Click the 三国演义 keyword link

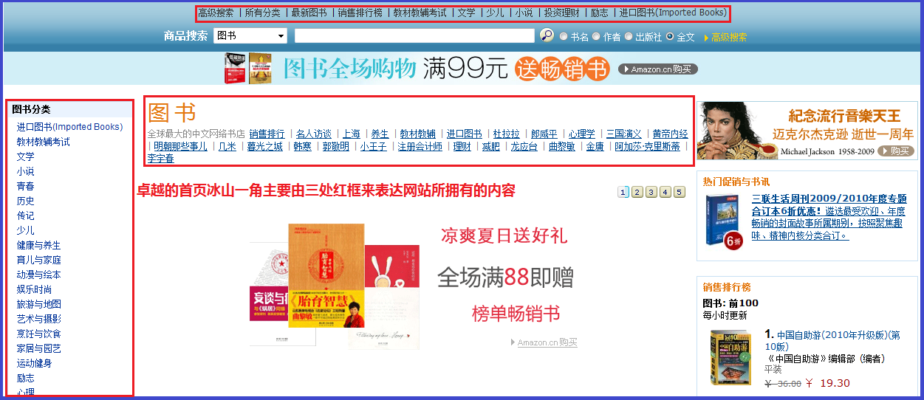[624, 134]
